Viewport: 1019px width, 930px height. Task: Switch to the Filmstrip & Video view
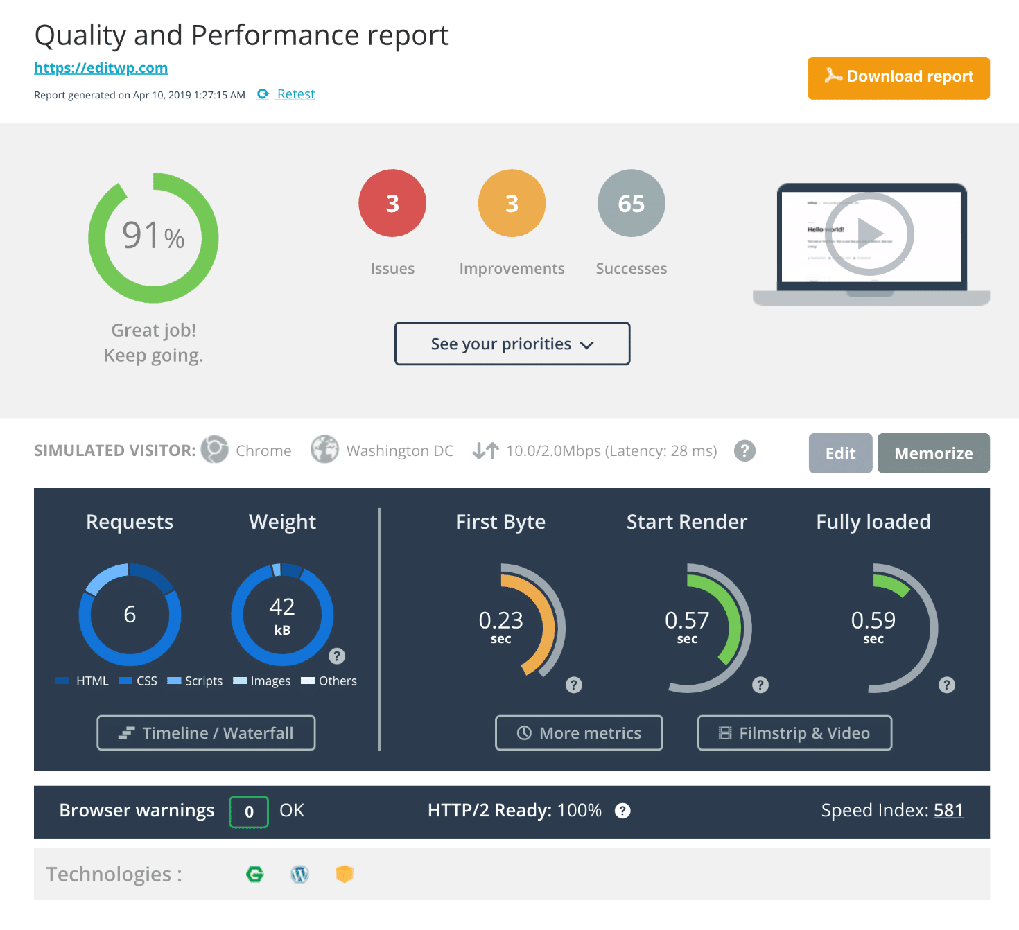(x=794, y=732)
